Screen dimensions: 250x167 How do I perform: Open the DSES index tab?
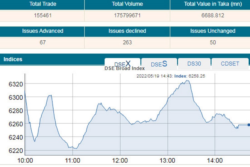tap(159, 64)
